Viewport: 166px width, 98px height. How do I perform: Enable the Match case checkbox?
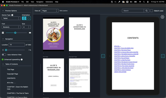click(x=151, y=11)
